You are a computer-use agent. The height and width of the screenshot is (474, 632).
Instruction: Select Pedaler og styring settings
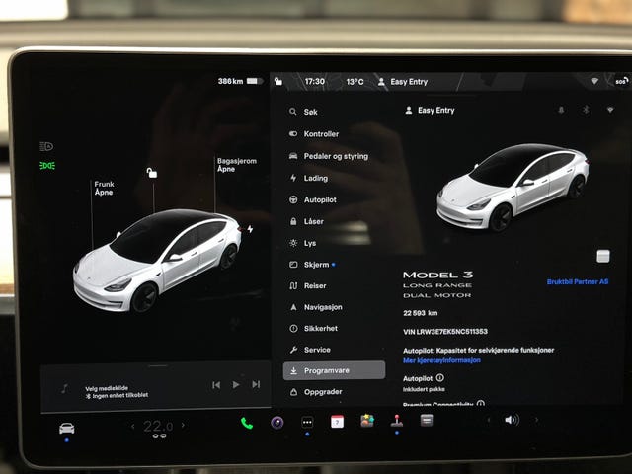point(329,156)
